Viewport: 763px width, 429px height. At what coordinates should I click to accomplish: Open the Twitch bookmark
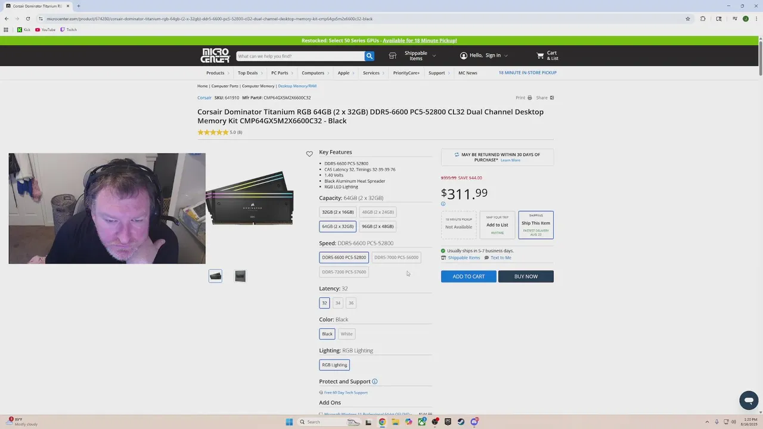(69, 30)
